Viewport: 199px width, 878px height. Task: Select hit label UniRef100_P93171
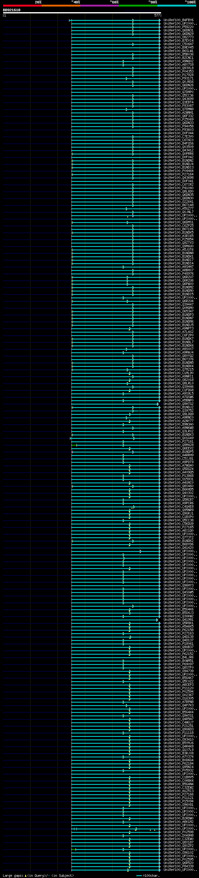point(178,78)
